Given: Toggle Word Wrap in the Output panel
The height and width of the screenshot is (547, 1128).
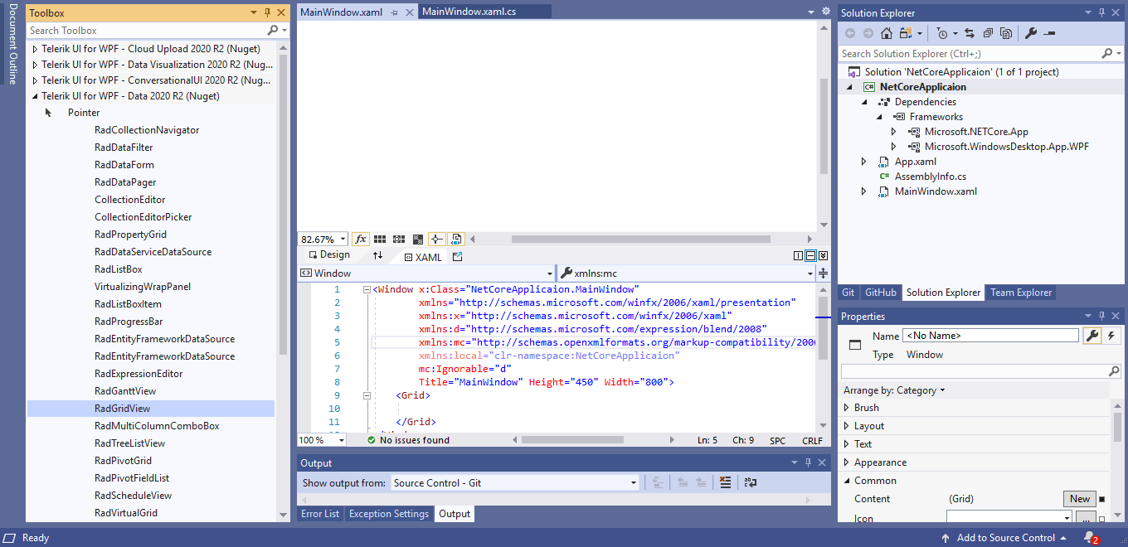Looking at the screenshot, I should 750,482.
